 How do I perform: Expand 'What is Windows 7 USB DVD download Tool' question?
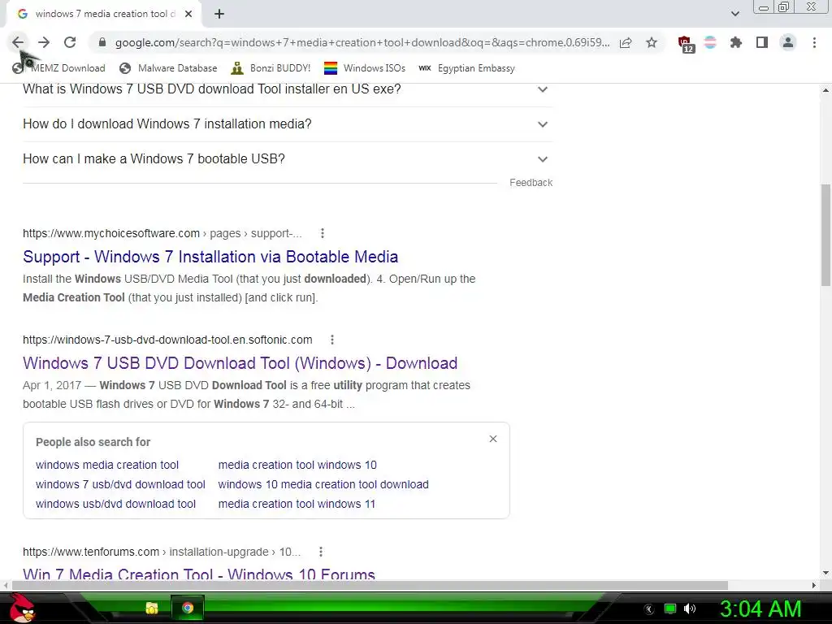(x=288, y=89)
